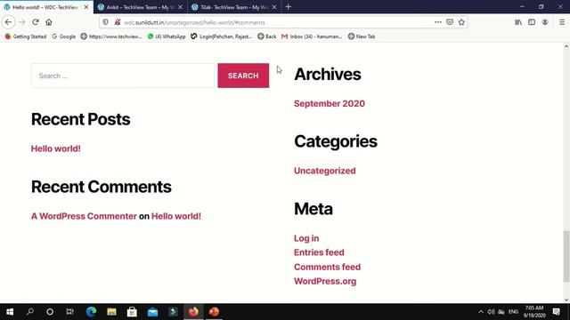
Task: Click the page vertical scrollbar thumb
Action: coord(566,256)
